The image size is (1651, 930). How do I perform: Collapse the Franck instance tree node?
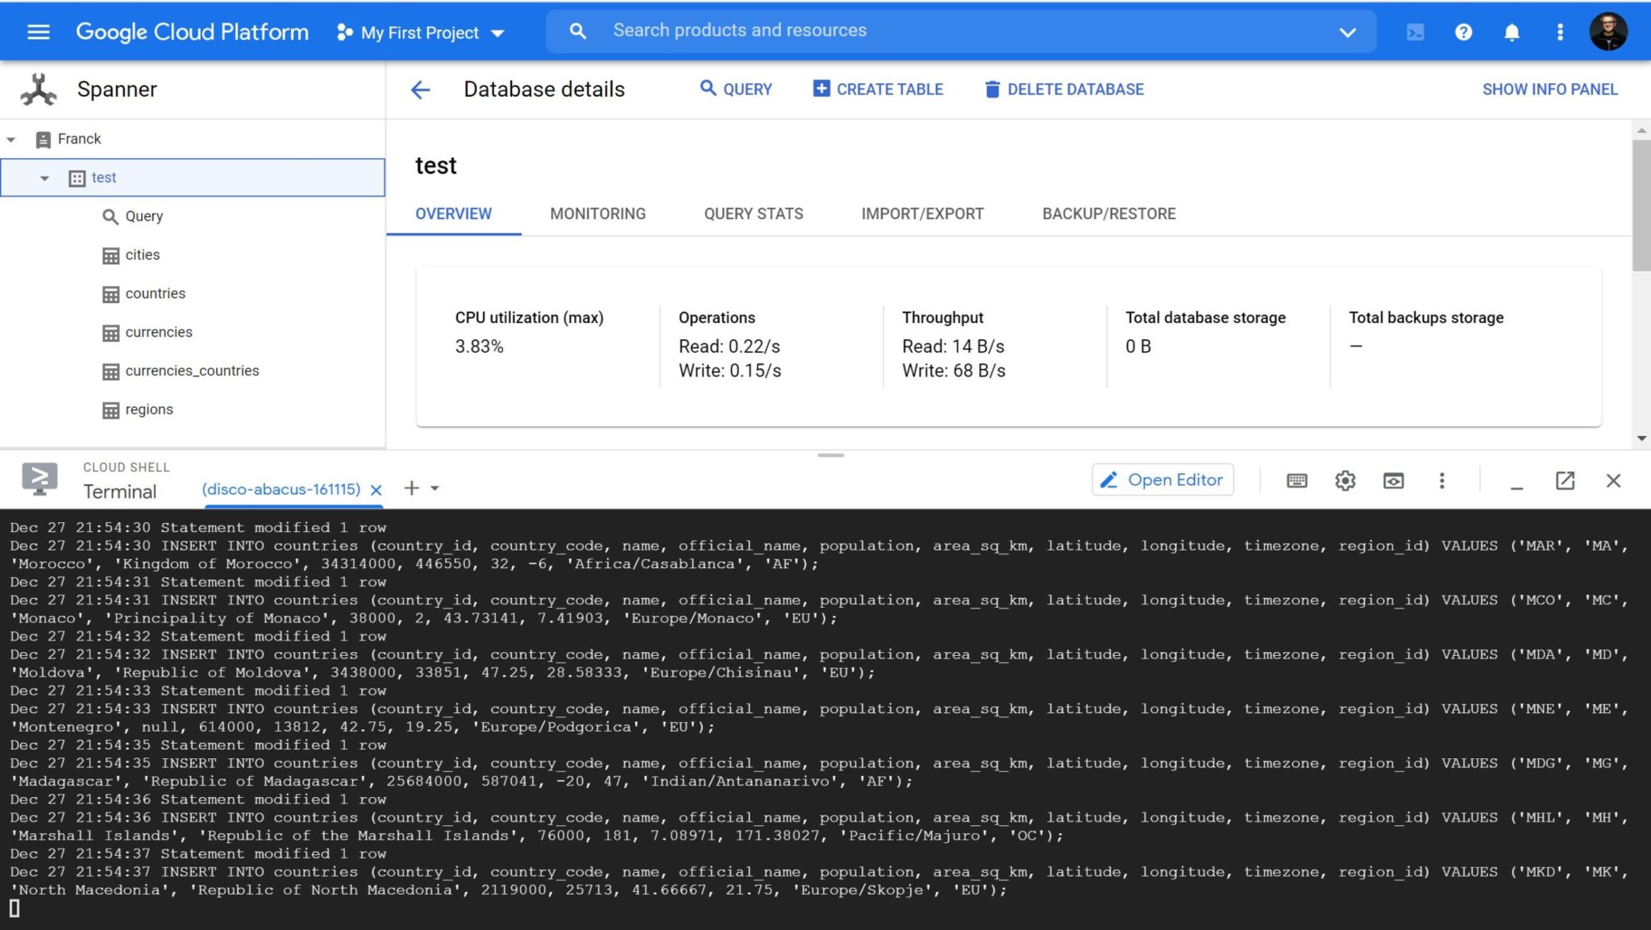point(11,139)
